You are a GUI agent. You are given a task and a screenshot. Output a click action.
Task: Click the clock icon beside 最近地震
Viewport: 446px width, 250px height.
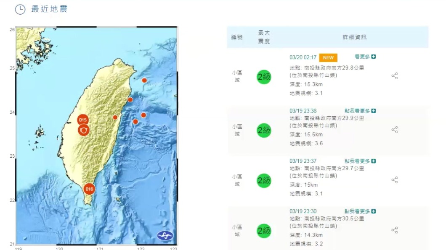point(20,9)
